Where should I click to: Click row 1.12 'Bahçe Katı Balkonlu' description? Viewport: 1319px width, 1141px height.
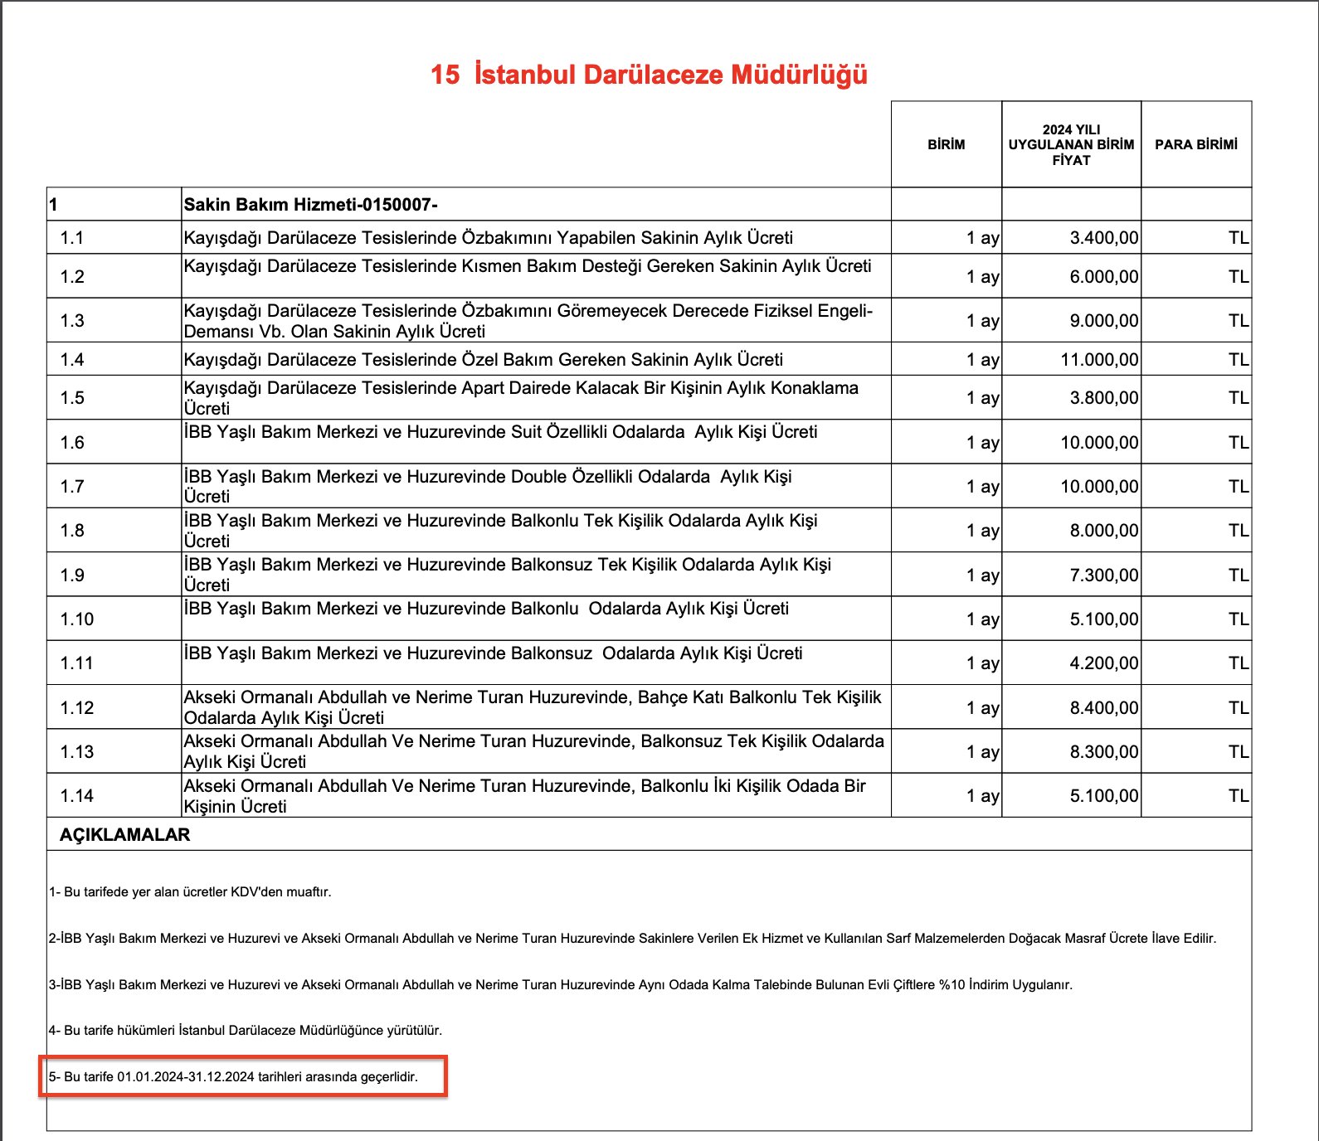click(533, 707)
